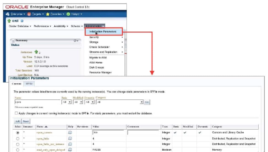The image size is (268, 152).
Task: Click the Favorites star icon
Action: [x=48, y=14]
